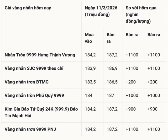Select the PNJ sell price 187,2
This screenshot has height=140, width=168.
pos(112,129)
